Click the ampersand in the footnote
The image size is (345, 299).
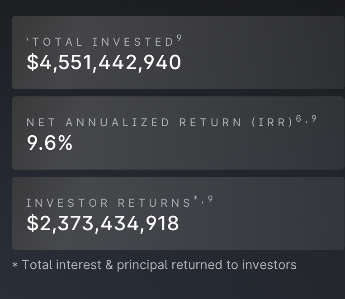(109, 265)
